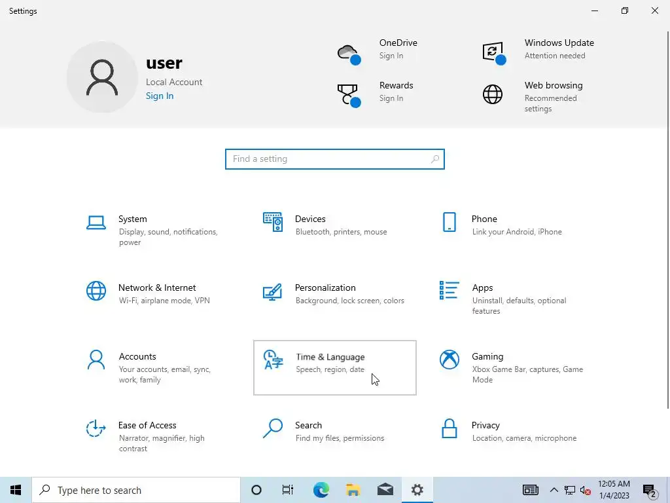Open the System settings label

point(132,219)
